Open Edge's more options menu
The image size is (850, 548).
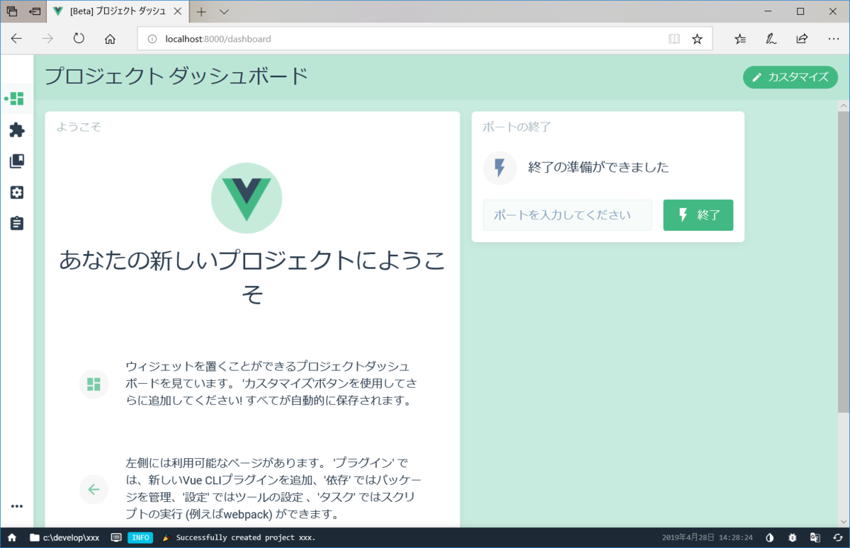[x=833, y=39]
